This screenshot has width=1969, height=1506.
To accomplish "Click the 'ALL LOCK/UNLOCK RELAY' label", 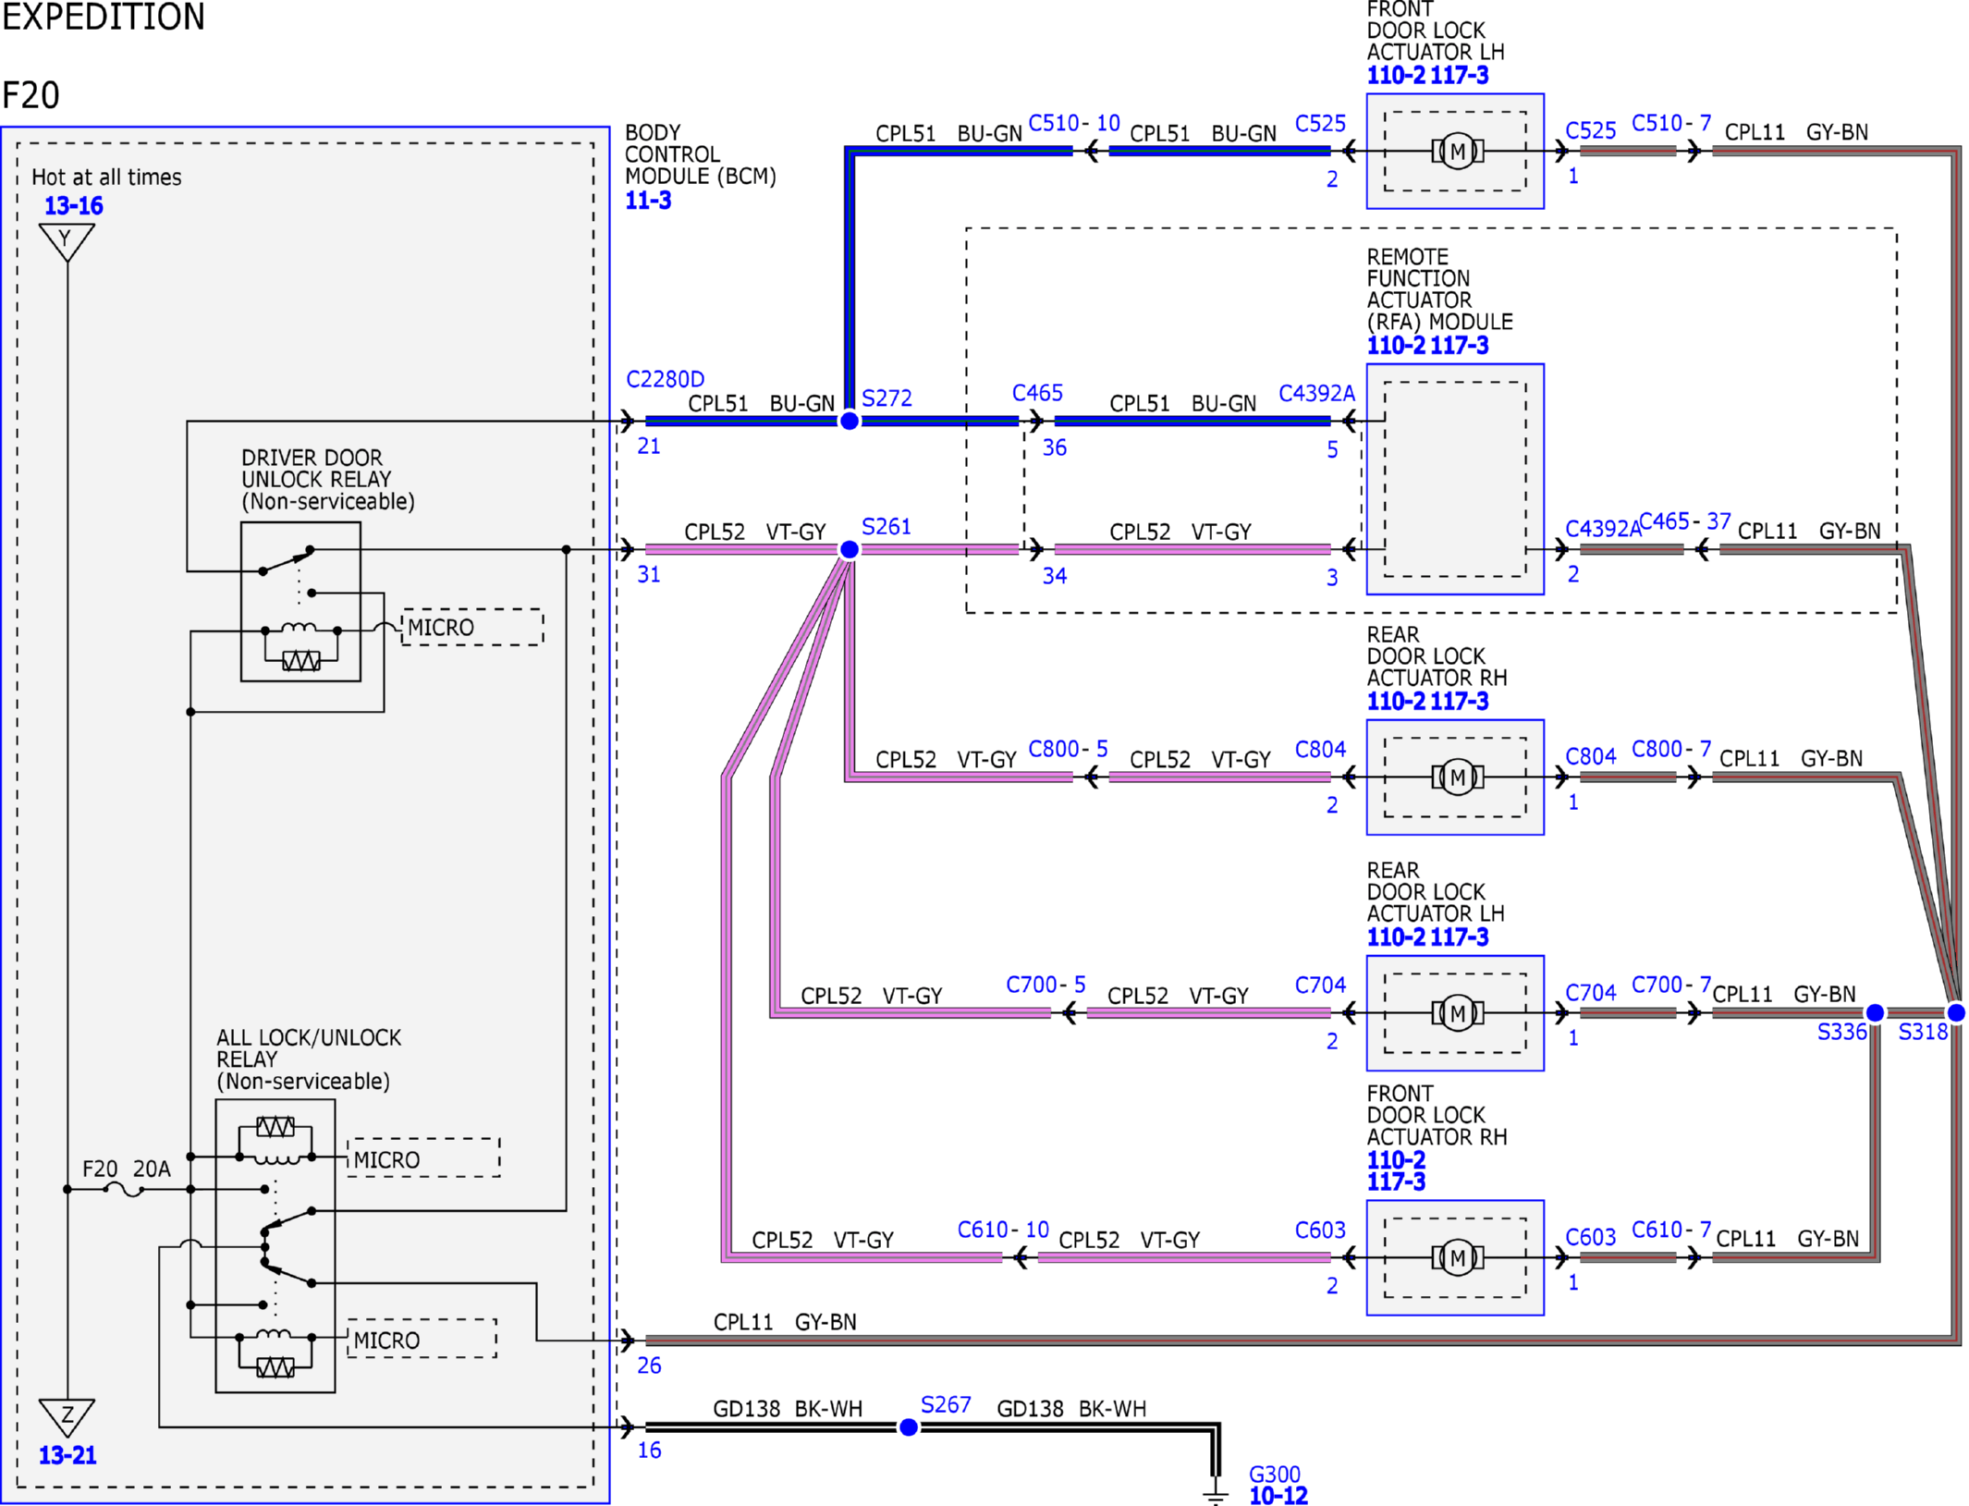I will tap(309, 1059).
